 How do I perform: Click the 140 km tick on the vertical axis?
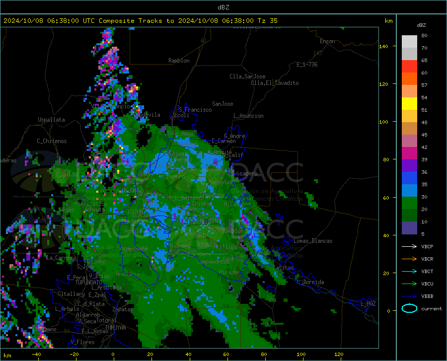point(383,46)
